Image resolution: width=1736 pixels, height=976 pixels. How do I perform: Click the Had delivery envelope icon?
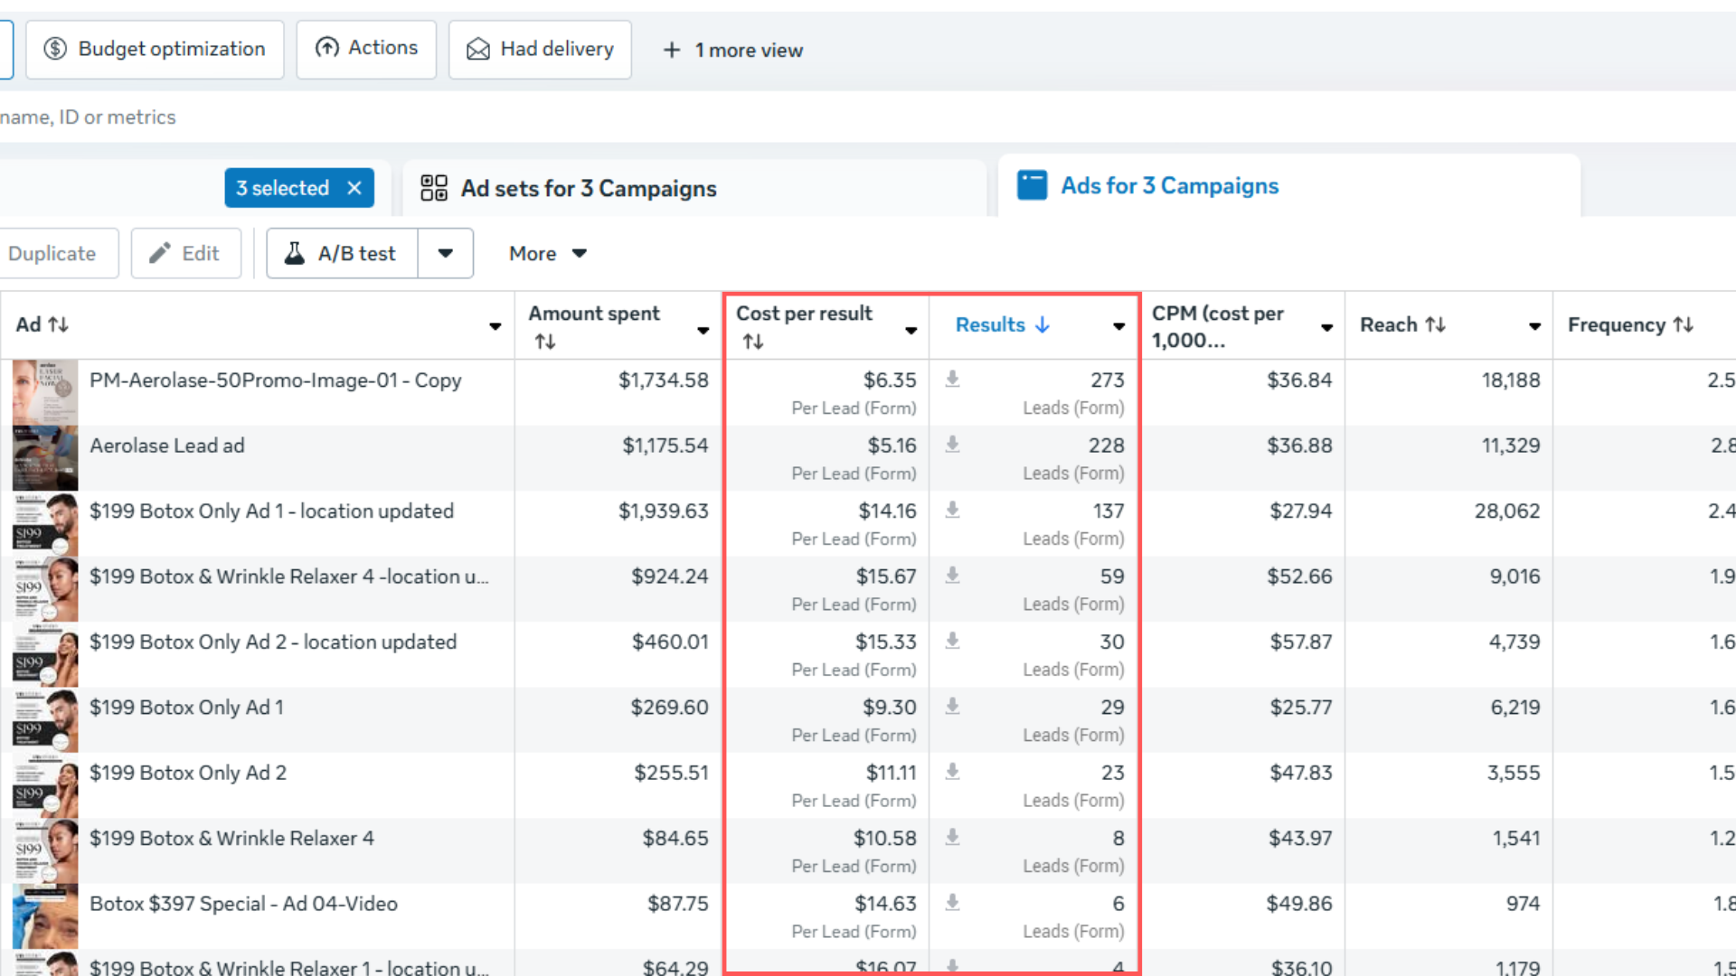[x=478, y=49]
